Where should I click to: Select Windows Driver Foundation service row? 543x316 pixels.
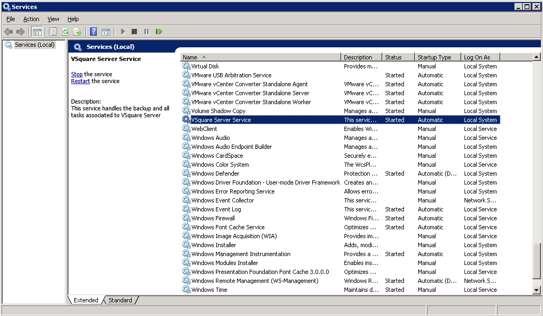341,182
